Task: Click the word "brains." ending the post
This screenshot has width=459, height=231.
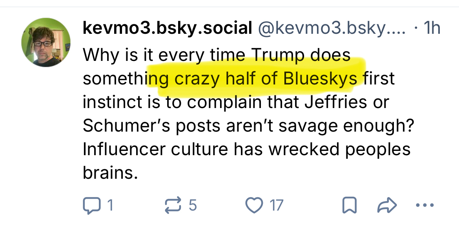Action: click(110, 173)
